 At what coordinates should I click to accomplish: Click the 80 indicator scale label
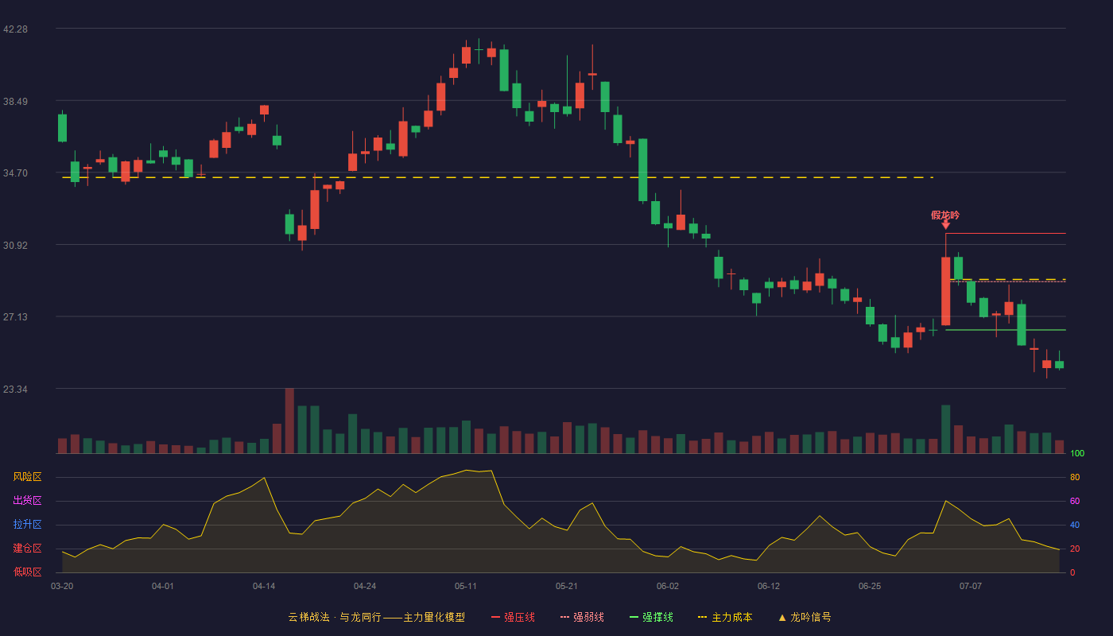click(1075, 477)
